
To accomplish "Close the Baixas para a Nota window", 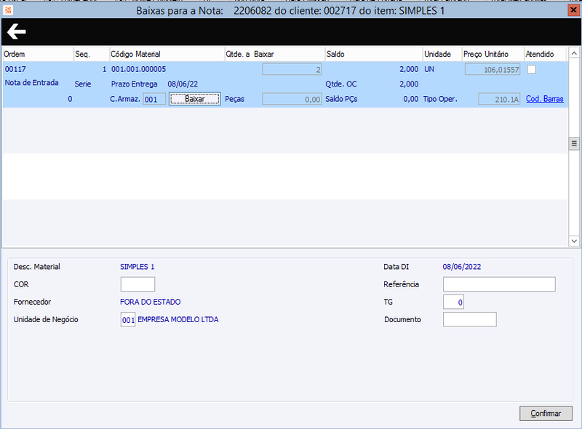I will coord(574,10).
